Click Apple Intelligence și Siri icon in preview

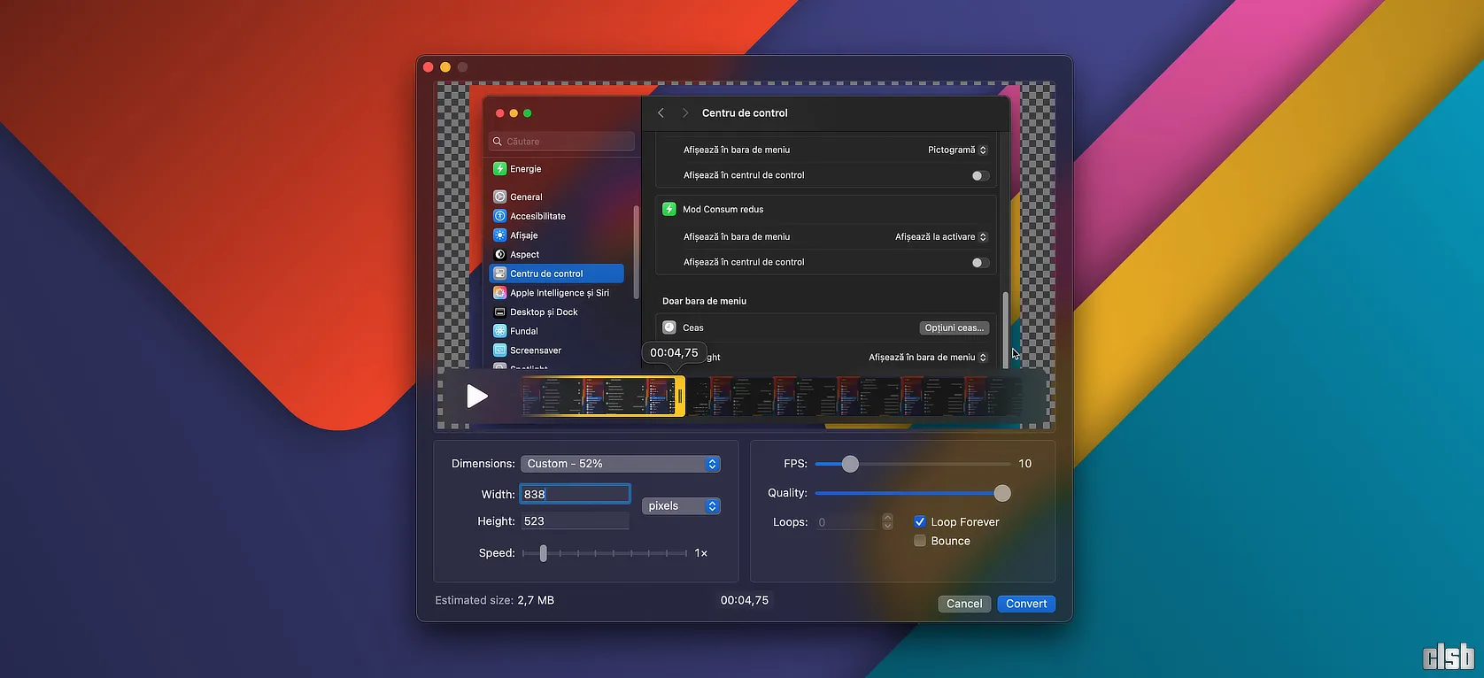(500, 293)
